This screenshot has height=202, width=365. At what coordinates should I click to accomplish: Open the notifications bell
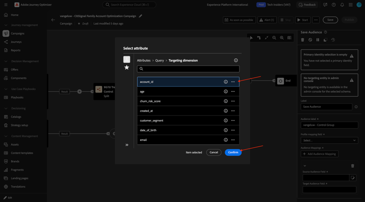pyautogui.click(x=342, y=5)
